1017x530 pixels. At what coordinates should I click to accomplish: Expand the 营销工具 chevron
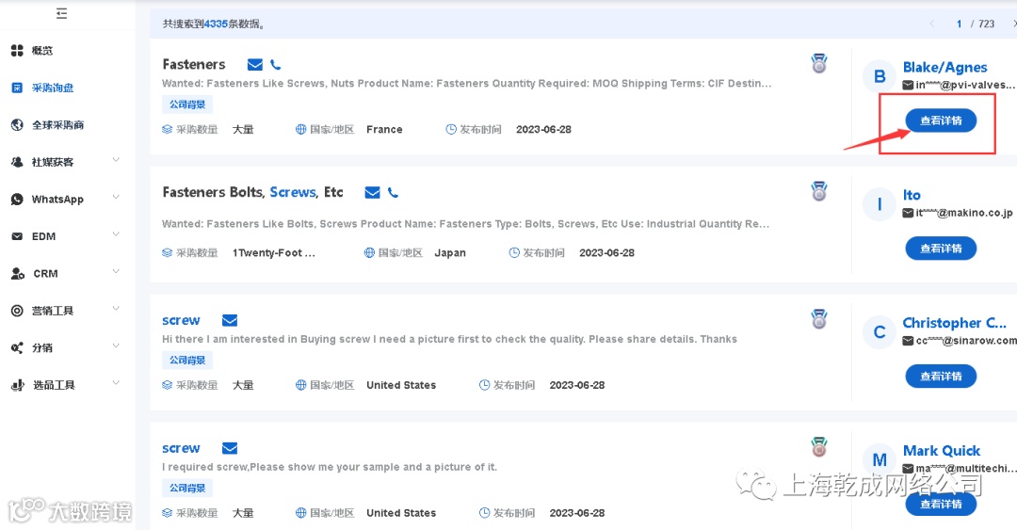click(116, 308)
